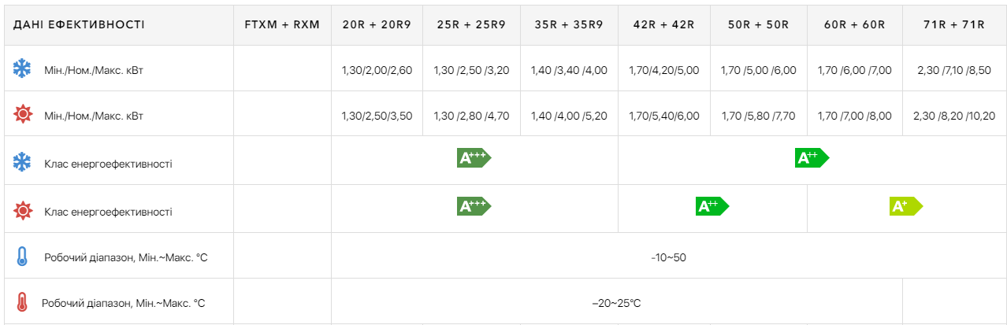The image size is (1007, 325).
Task: Click heating value 2,30 /8,20 /10,20
Action: pyautogui.click(x=954, y=116)
